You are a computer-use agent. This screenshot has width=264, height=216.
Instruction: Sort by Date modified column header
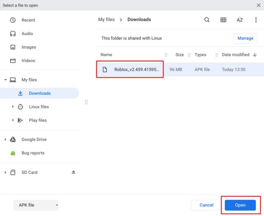(236, 55)
